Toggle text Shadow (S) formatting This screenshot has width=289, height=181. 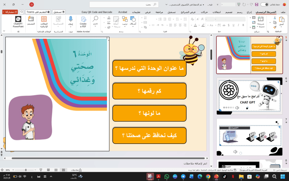point(229,25)
